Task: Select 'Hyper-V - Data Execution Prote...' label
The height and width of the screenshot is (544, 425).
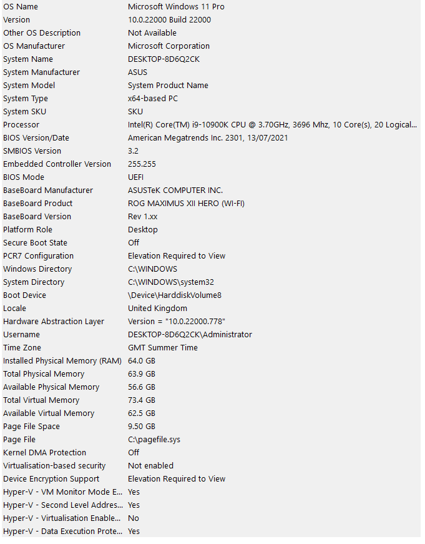Action: pyautogui.click(x=63, y=532)
